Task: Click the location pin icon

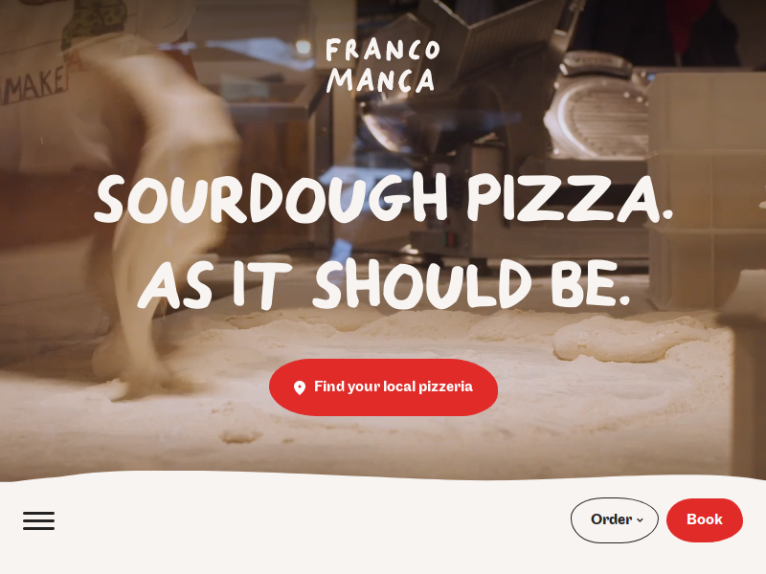Action: pyautogui.click(x=300, y=387)
